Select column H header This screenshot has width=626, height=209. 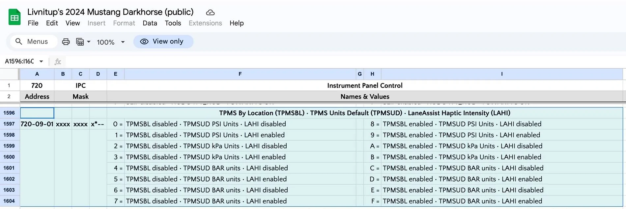click(372, 74)
